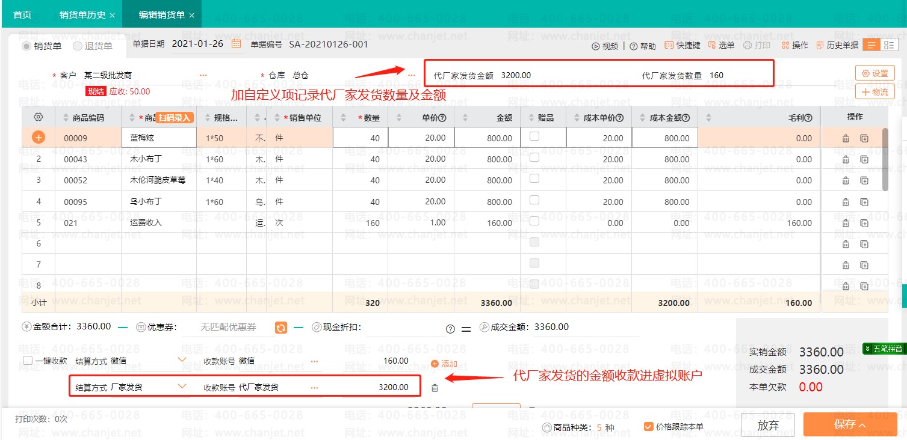The image size is (907, 440).
Task: Click the 蓝梅炫 product name cell
Action: point(159,138)
